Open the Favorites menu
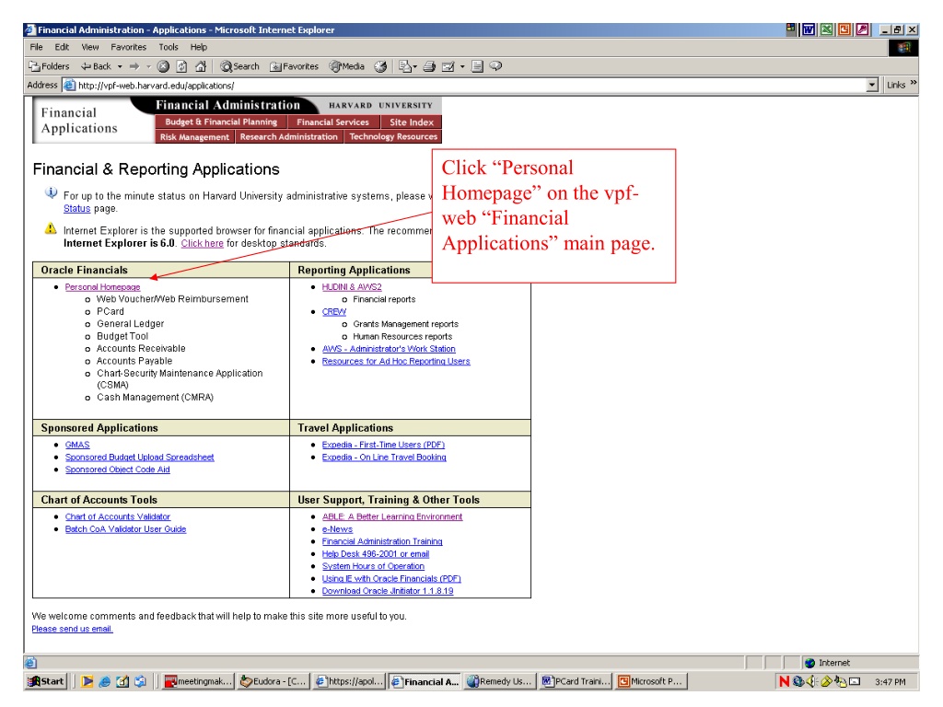 pyautogui.click(x=128, y=47)
